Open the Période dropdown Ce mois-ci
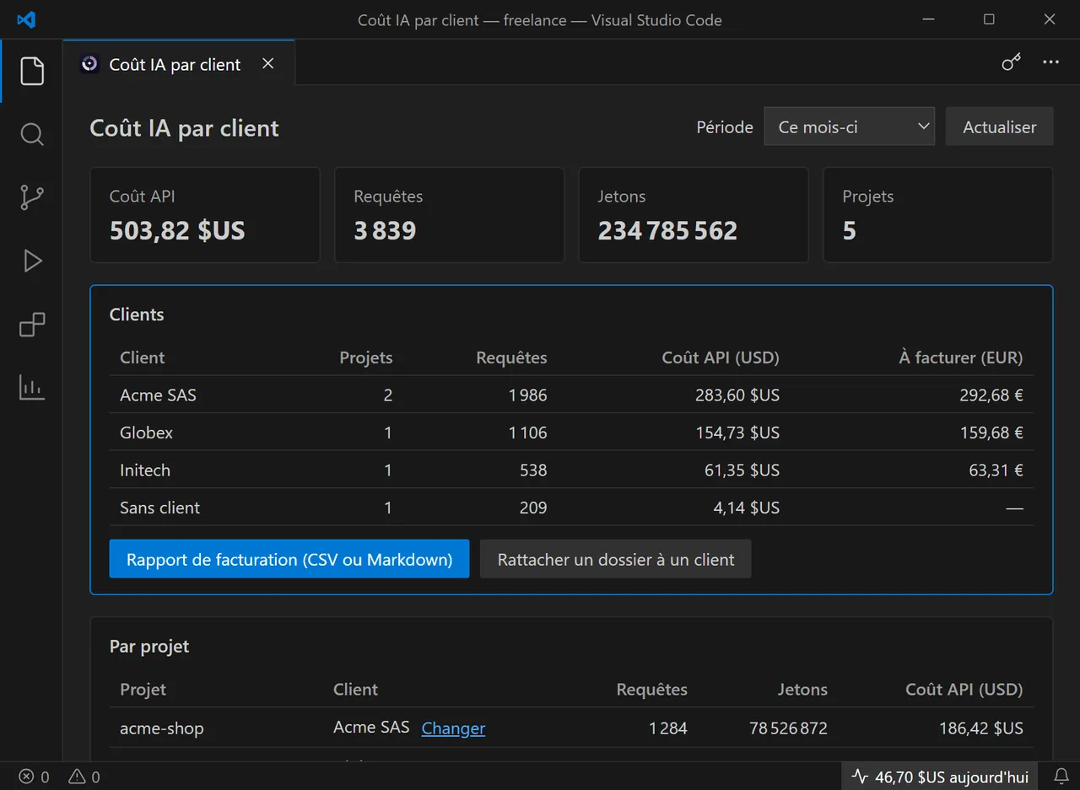Image resolution: width=1080 pixels, height=790 pixels. pyautogui.click(x=849, y=126)
